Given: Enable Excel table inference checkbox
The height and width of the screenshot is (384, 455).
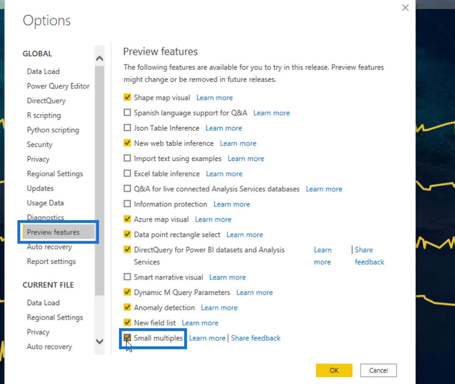Looking at the screenshot, I should pyautogui.click(x=127, y=174).
